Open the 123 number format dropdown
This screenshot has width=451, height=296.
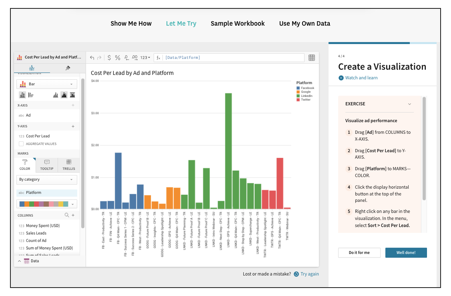click(x=145, y=58)
